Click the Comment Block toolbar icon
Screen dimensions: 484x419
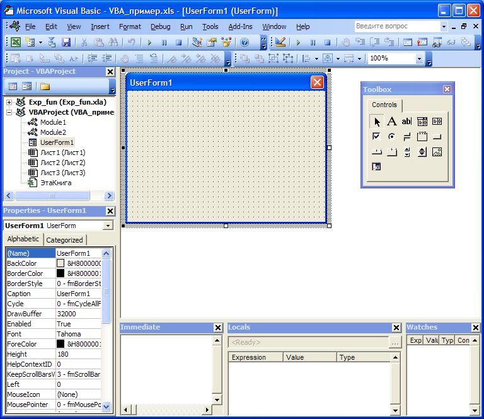139,58
